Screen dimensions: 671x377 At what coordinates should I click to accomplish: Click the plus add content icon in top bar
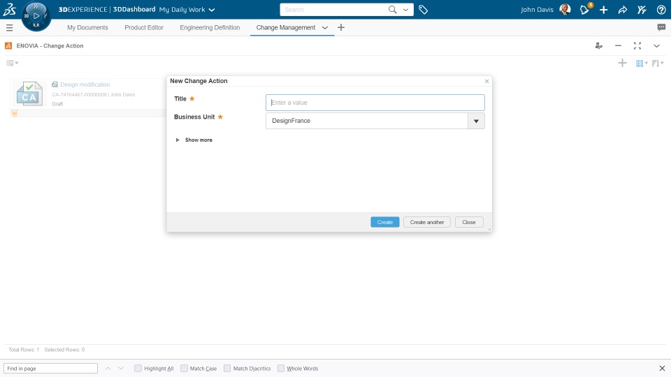(603, 9)
